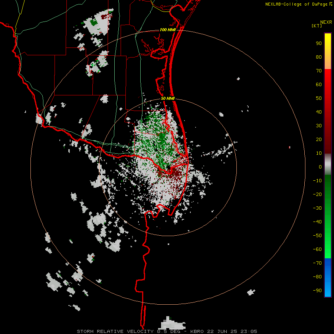The image size is (334, 334).
Task: Select the -40 tick label on the scale
Action: click(317, 222)
